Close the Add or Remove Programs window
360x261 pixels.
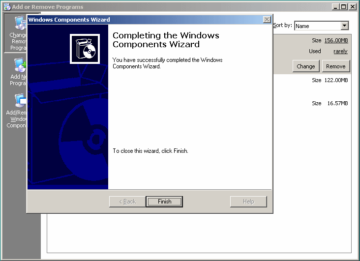pos(352,7)
